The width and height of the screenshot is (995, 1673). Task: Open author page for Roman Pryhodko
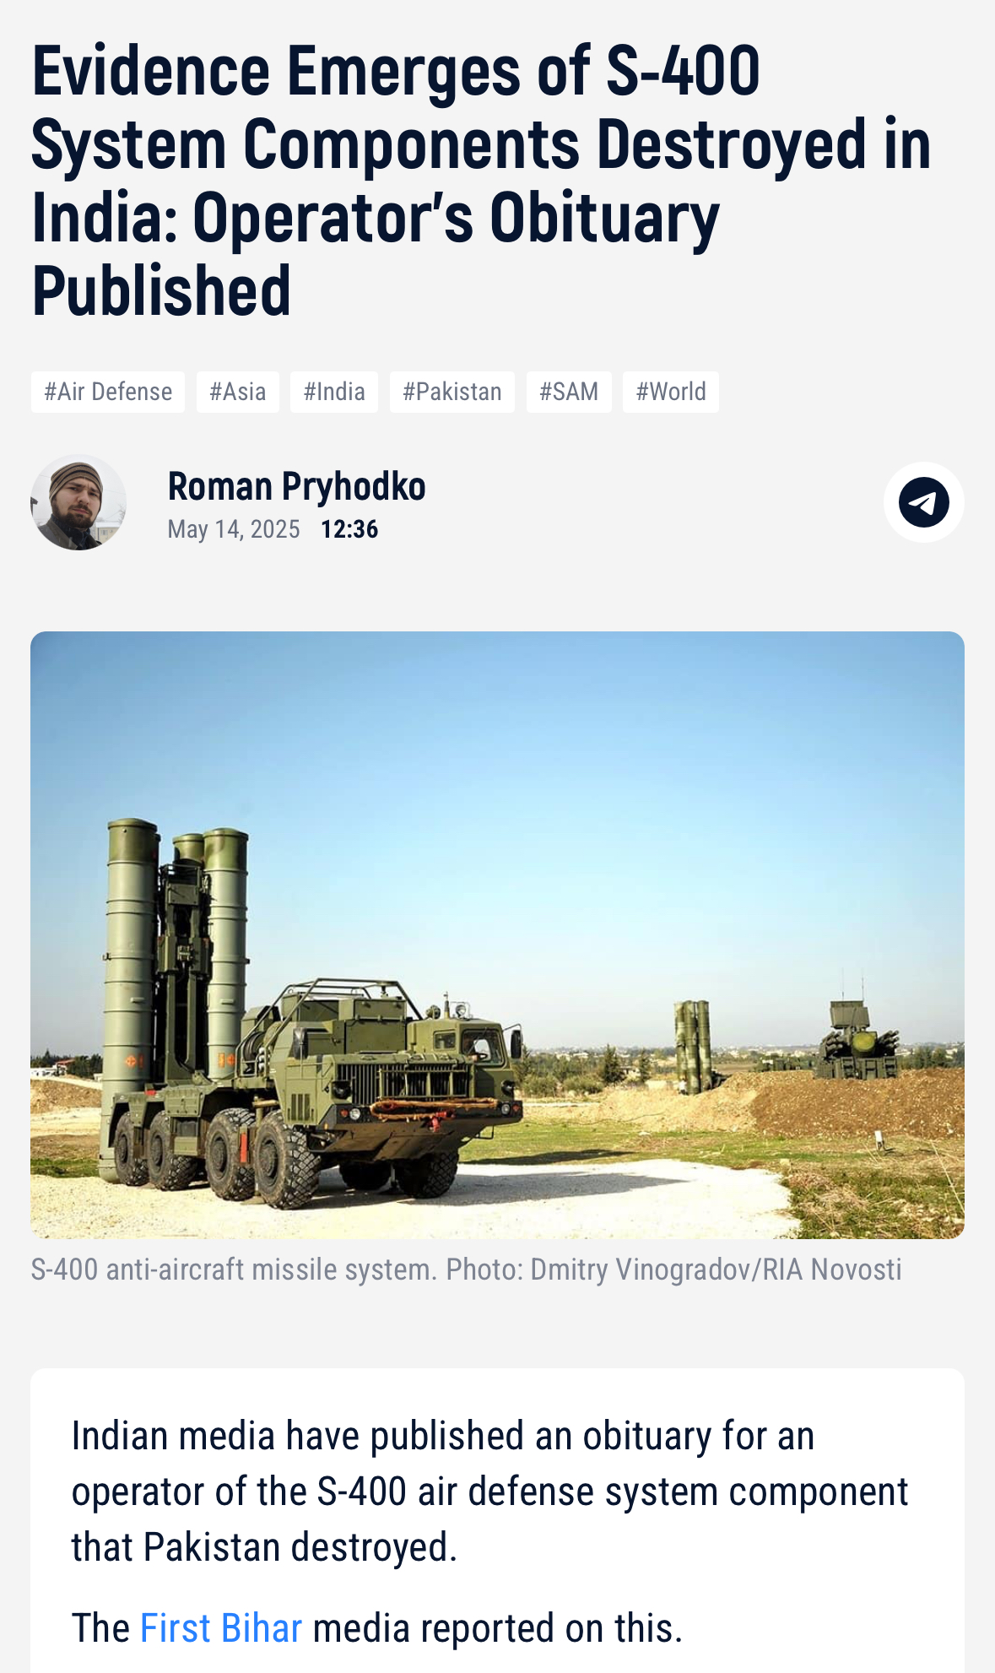coord(296,486)
